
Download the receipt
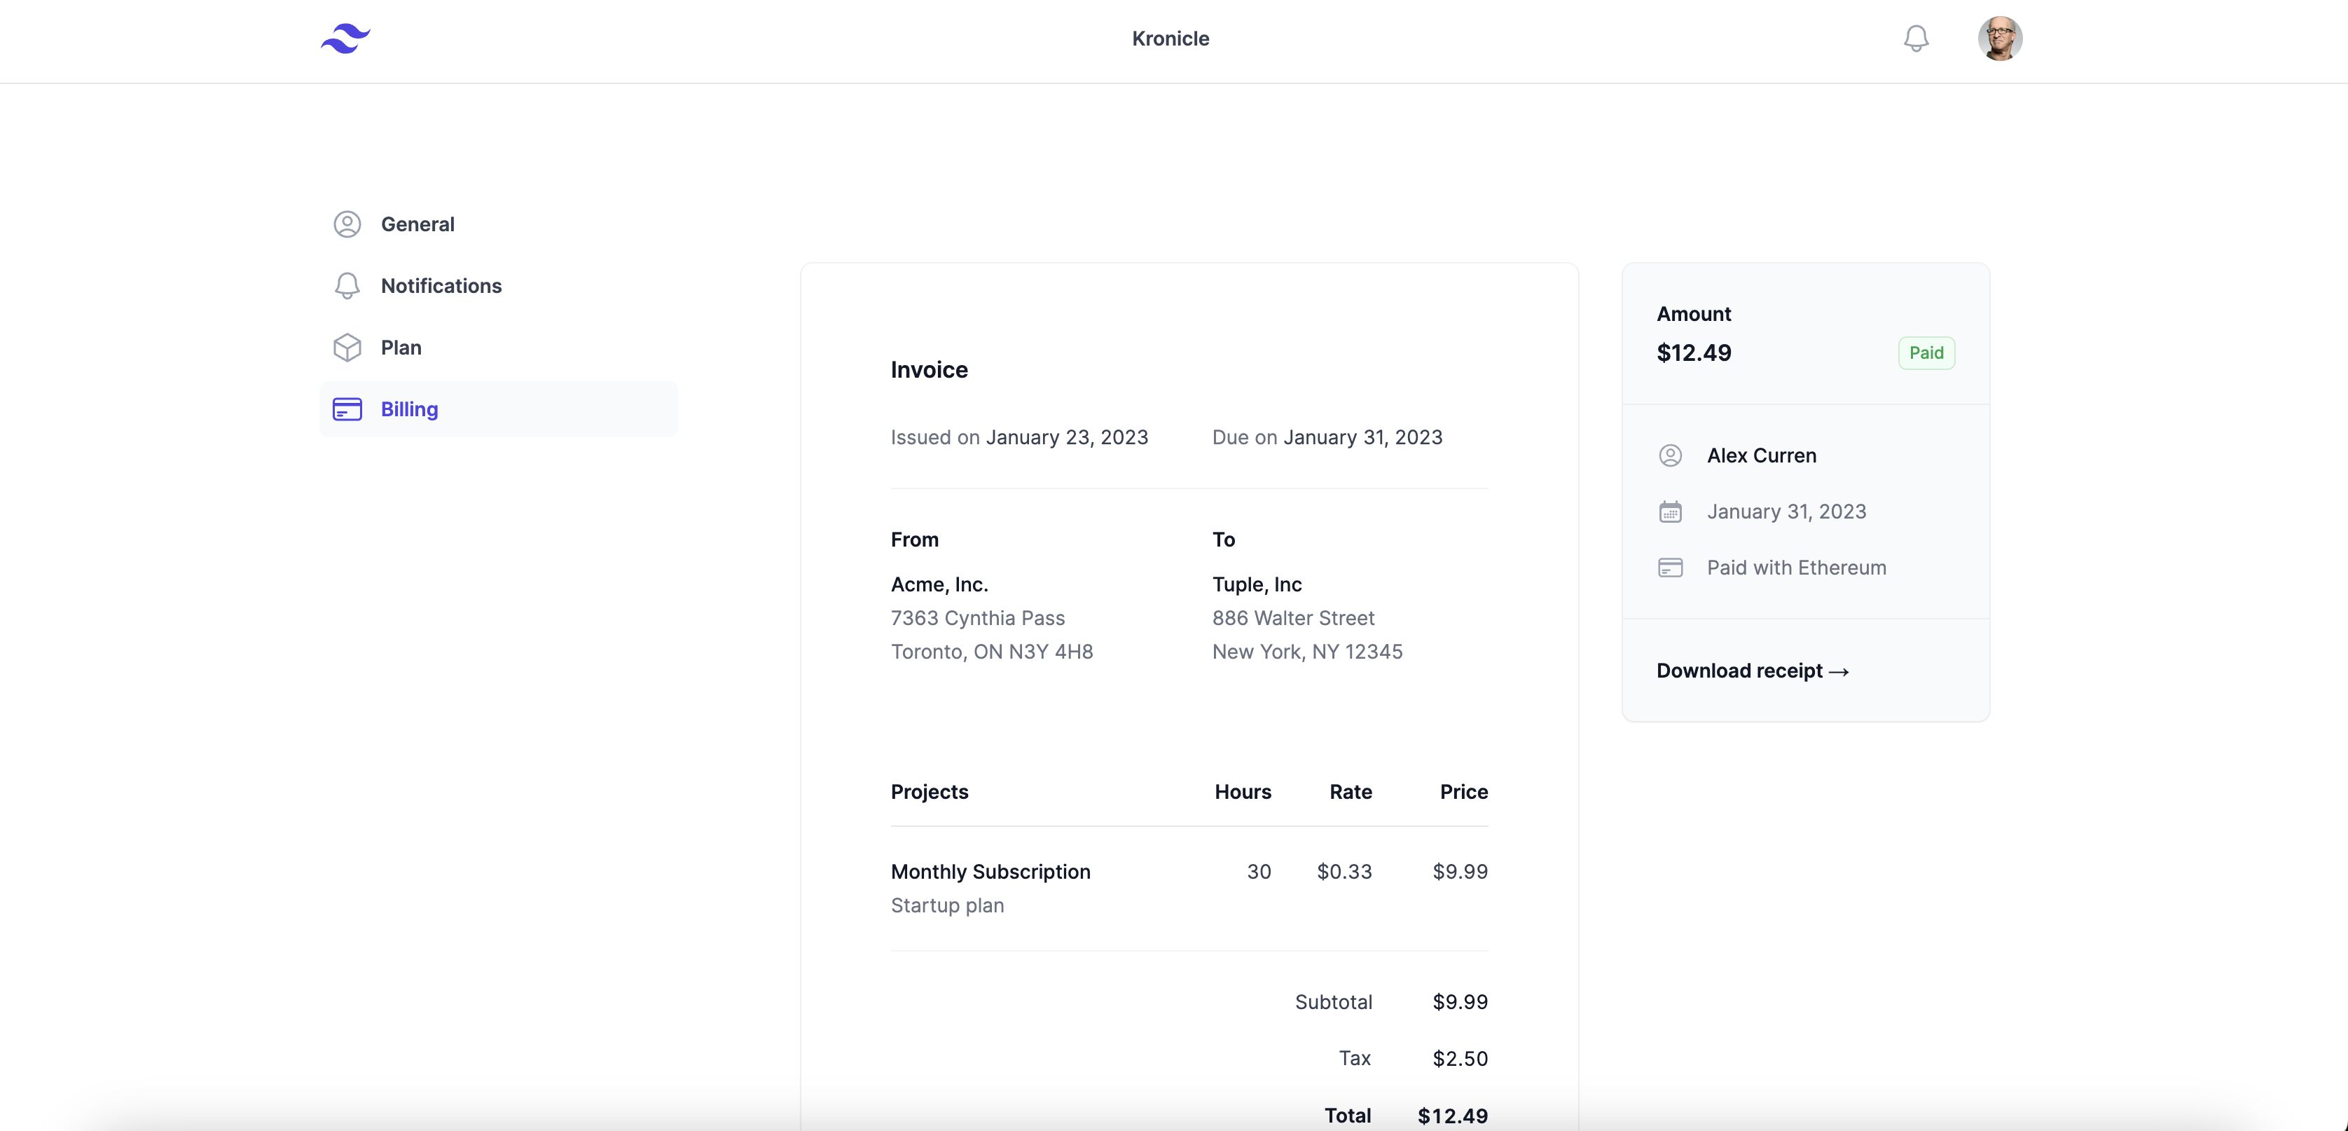point(1752,671)
